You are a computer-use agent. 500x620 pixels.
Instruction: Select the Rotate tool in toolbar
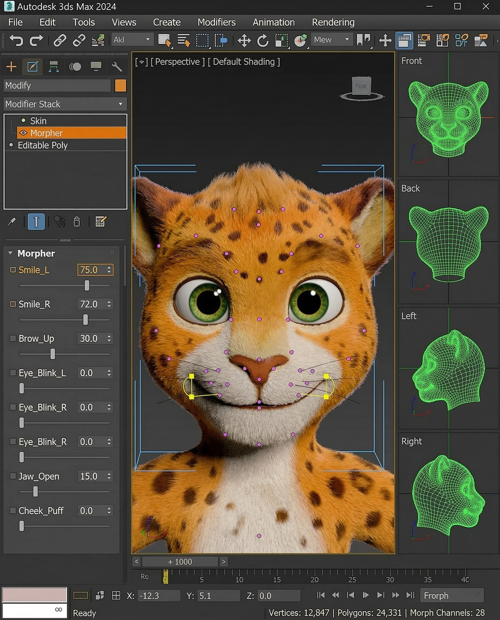click(x=262, y=40)
